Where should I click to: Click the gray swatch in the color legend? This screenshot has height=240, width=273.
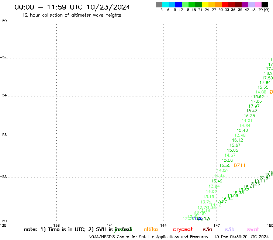coord(159,5)
